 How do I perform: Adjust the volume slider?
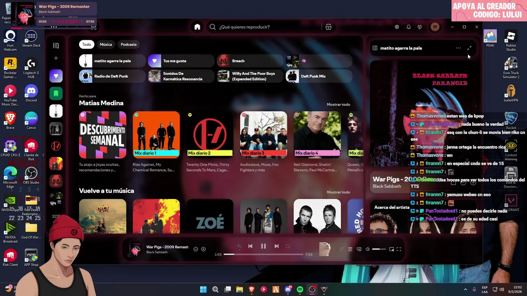[x=379, y=249]
